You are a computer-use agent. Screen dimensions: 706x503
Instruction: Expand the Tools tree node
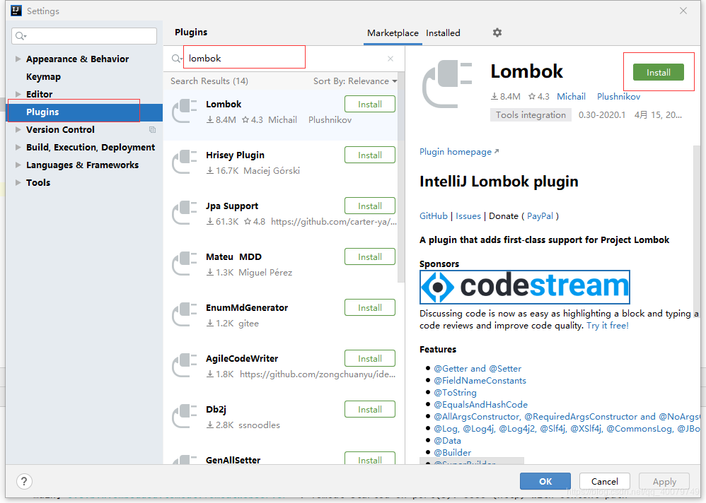coord(18,182)
